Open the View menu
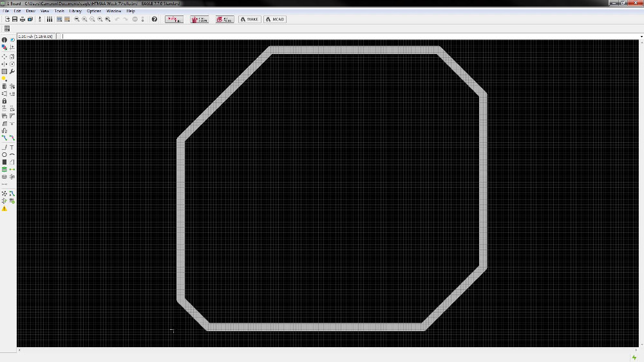Viewport: 644px width, 362px height. (x=45, y=11)
